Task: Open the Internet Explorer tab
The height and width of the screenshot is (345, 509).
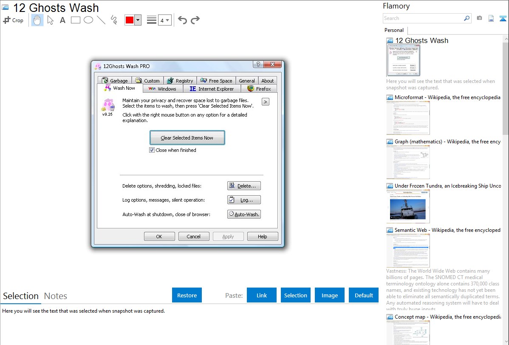Action: [x=212, y=89]
